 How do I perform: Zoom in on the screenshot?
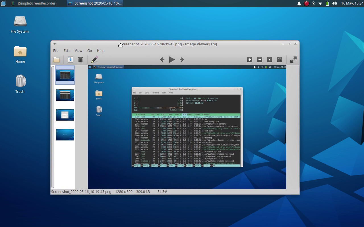click(x=249, y=60)
